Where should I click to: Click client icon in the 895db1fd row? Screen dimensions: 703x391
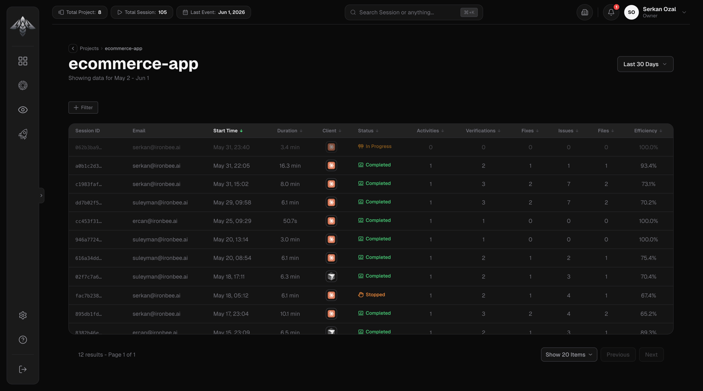[x=331, y=314]
